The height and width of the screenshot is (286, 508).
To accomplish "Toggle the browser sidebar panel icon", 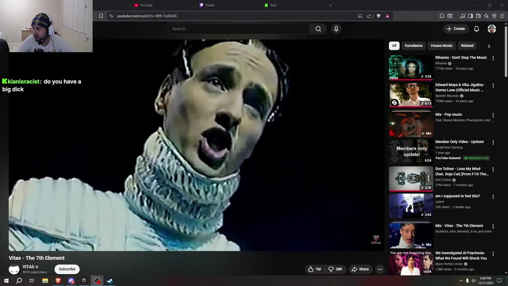I will 470,16.
